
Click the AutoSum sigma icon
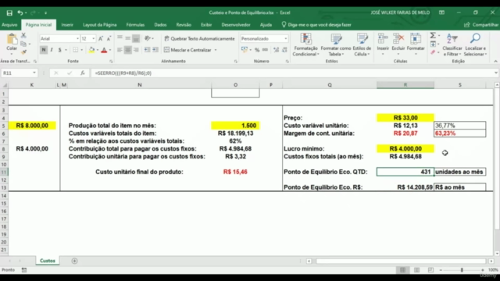[433, 35]
